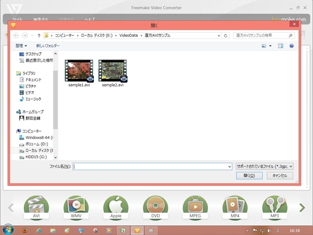Click 新しいフォルダー (New folder)
The image size is (313, 235).
click(48, 46)
